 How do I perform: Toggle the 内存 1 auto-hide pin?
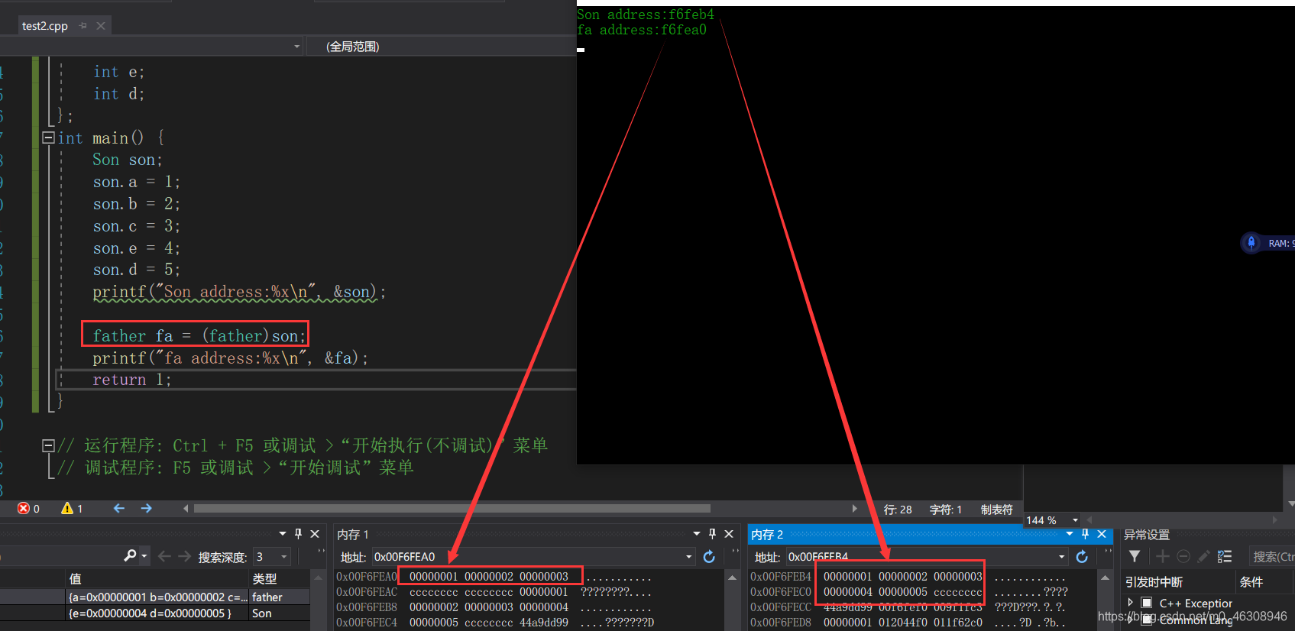click(x=712, y=534)
